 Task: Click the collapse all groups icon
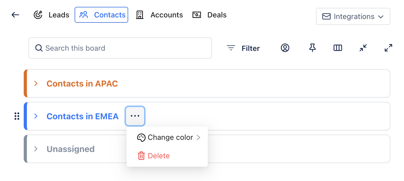pyautogui.click(x=363, y=48)
